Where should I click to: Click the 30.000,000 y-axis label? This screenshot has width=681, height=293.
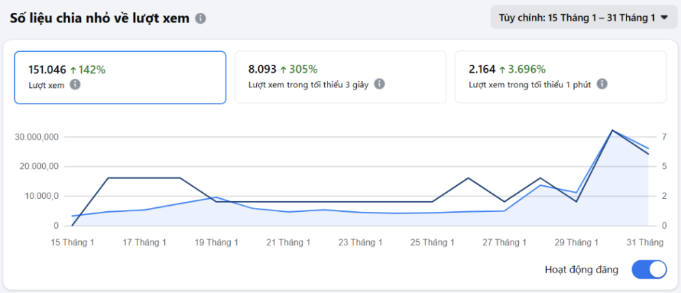point(37,137)
